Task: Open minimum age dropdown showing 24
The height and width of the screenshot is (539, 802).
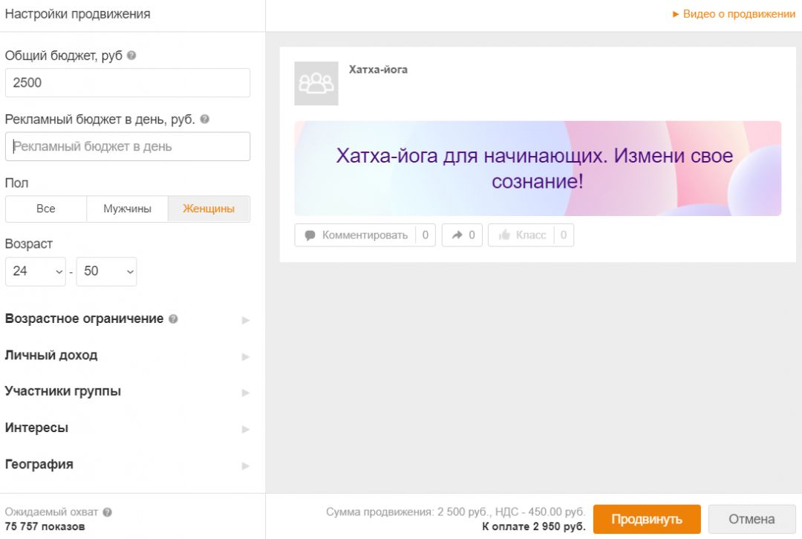Action: (x=36, y=272)
